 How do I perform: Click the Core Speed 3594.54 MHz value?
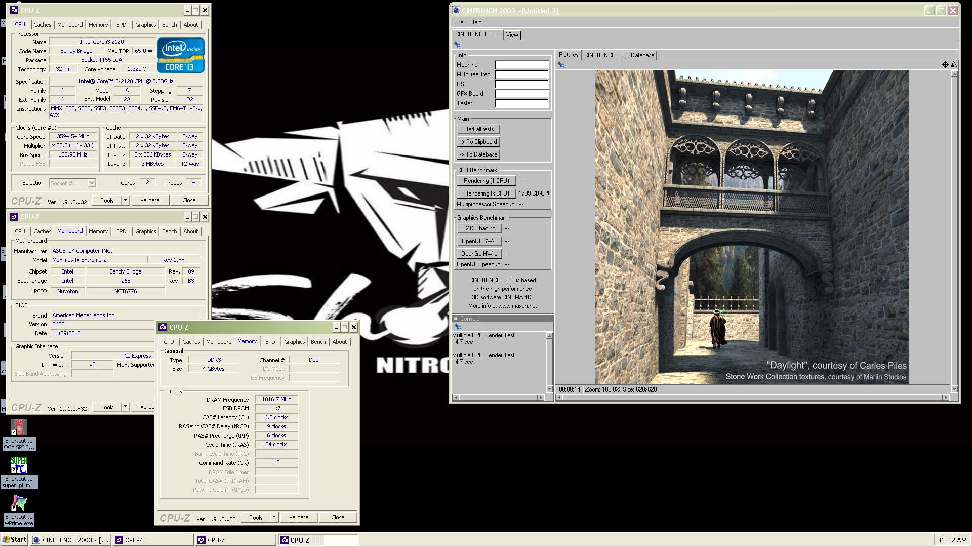[x=73, y=137]
